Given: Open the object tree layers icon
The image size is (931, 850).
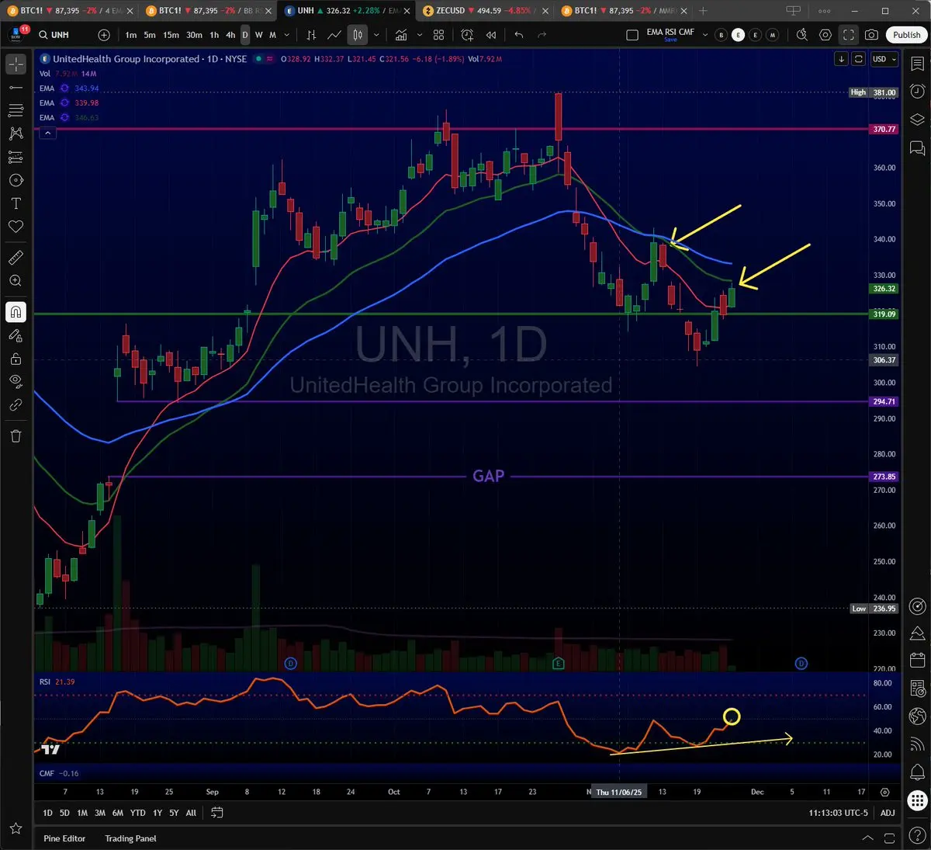Looking at the screenshot, I should click(x=917, y=120).
